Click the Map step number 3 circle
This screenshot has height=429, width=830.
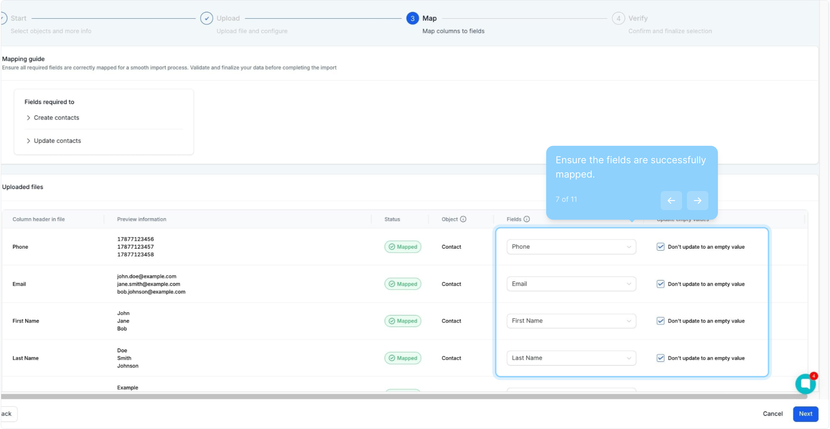(412, 18)
